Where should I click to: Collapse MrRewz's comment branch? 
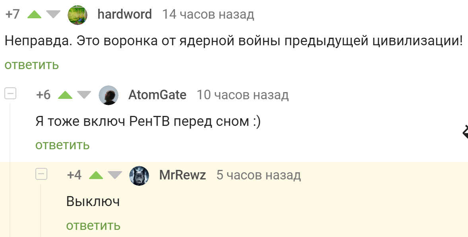[41, 174]
